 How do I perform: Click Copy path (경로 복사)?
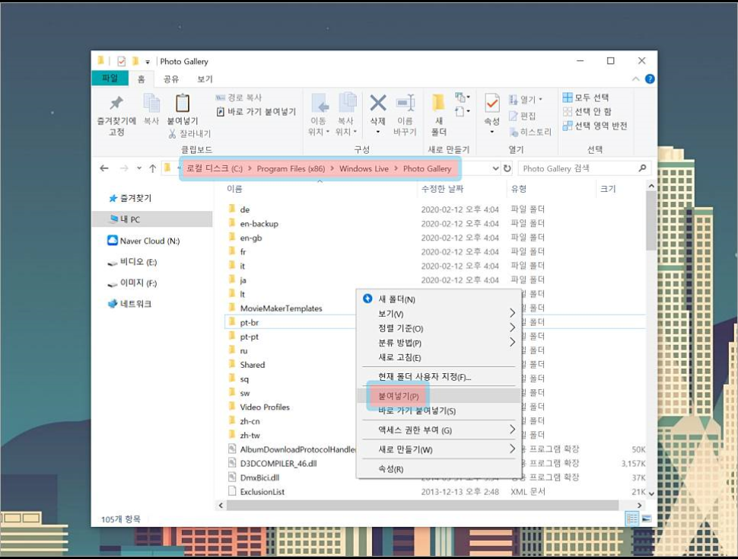click(239, 97)
